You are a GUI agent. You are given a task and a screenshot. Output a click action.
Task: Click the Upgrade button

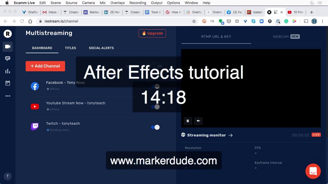point(152,33)
